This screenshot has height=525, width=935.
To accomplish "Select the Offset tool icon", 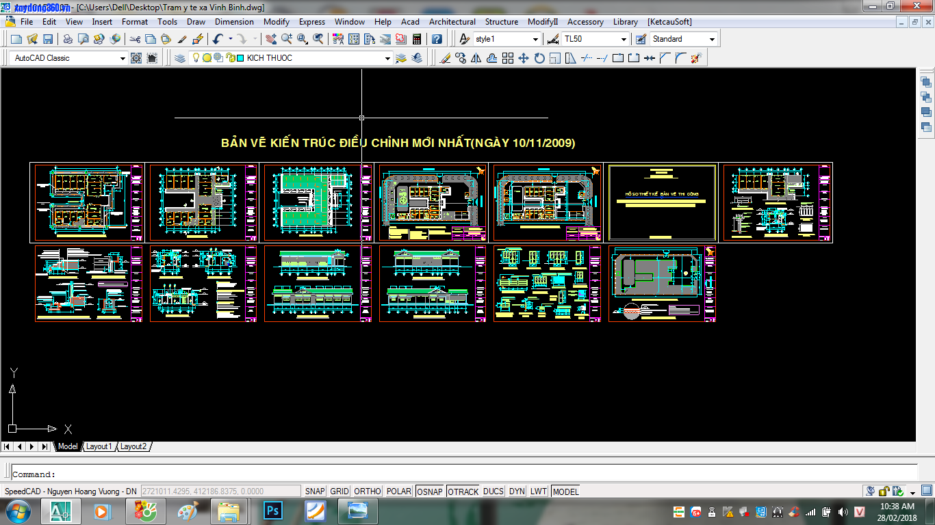I will pos(492,58).
